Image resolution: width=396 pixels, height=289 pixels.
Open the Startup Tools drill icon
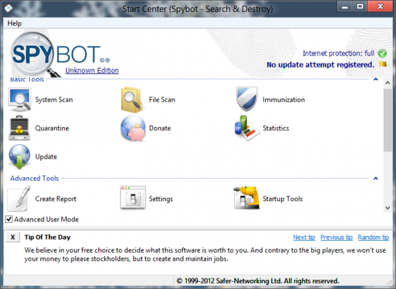[x=247, y=198]
